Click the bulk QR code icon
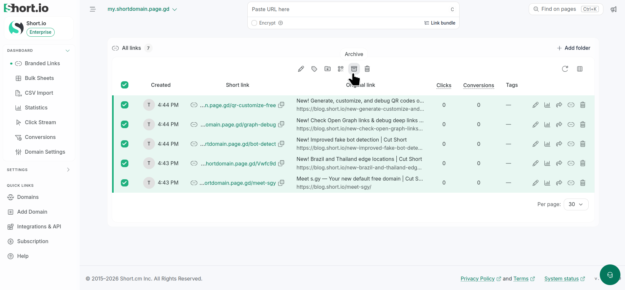 [x=341, y=69]
